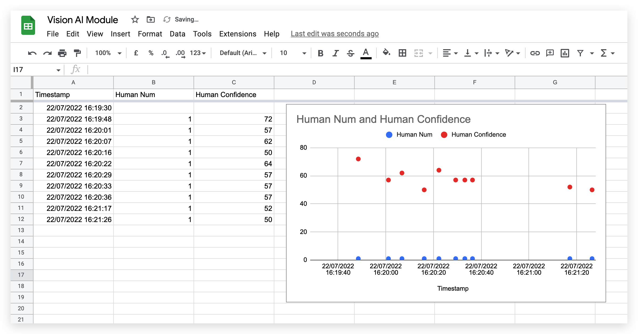Screen dimensions: 638x334
Task: Open the Extensions menu
Action: (x=238, y=34)
